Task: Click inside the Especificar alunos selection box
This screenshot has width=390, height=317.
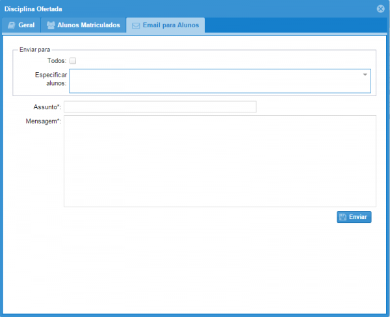Action: click(214, 81)
